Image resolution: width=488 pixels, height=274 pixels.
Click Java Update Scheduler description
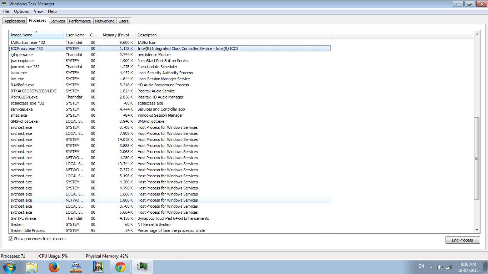pos(157,67)
